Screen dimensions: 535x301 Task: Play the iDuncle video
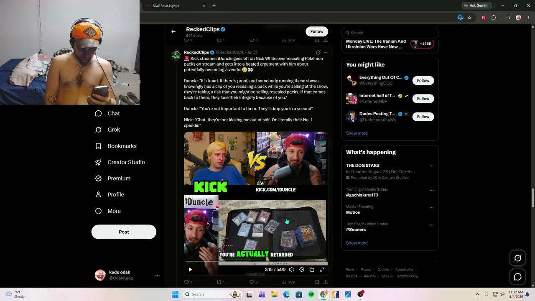[x=190, y=270]
